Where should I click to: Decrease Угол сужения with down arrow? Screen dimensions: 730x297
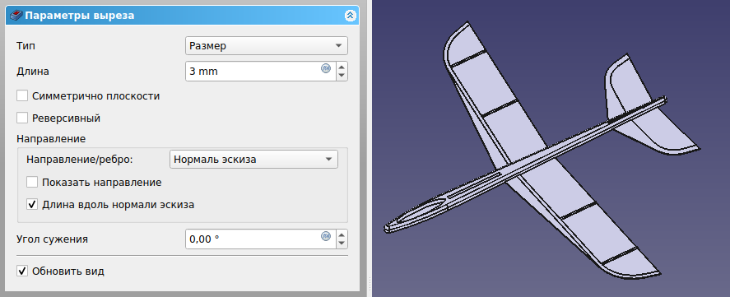(342, 243)
